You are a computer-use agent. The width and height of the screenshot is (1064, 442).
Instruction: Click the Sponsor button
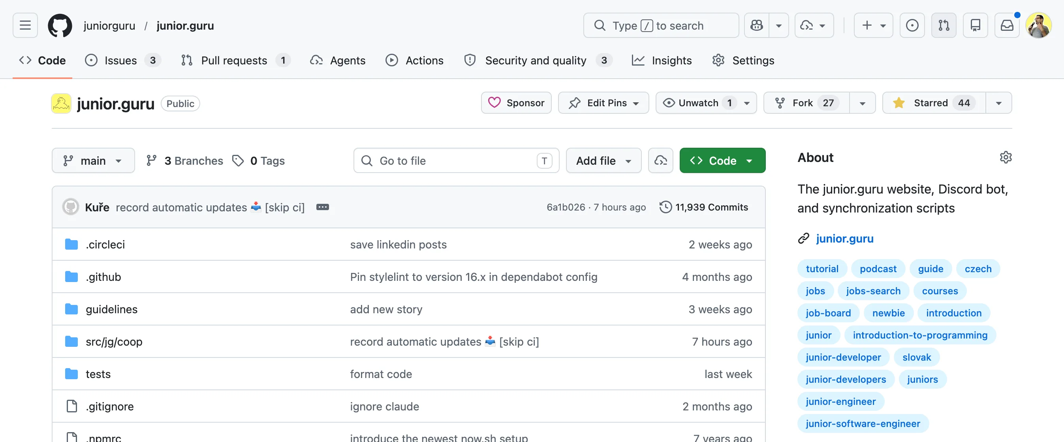coord(516,102)
